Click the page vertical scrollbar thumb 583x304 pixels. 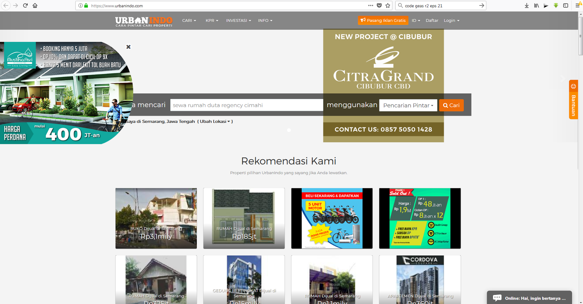coord(580,36)
